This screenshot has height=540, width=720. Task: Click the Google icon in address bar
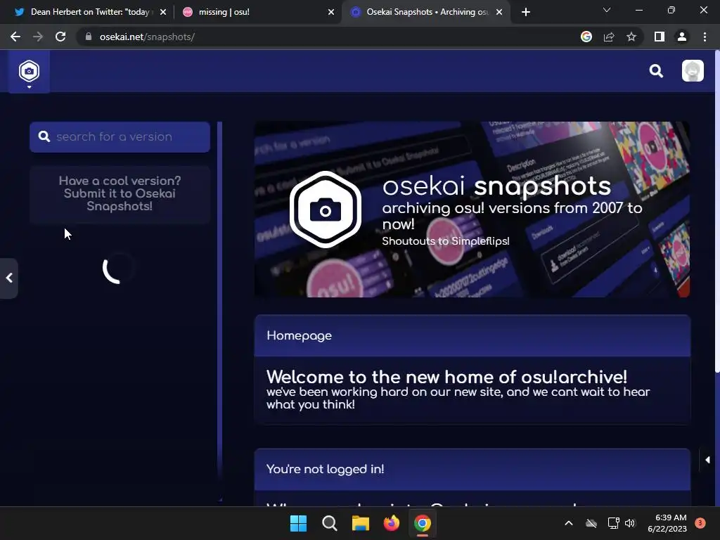coord(586,37)
